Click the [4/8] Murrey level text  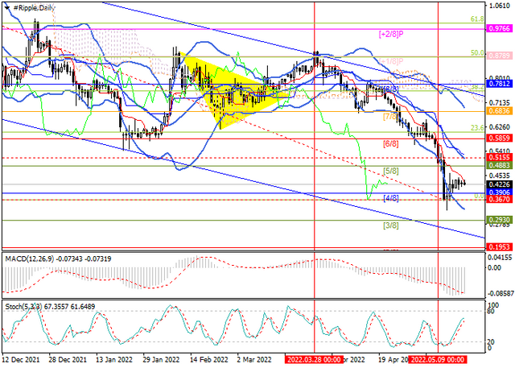click(391, 198)
